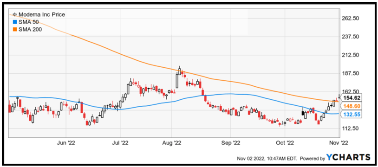This screenshot has width=378, height=167.
Task: Click the Jul '22 x-axis label
Action: pyautogui.click(x=120, y=143)
